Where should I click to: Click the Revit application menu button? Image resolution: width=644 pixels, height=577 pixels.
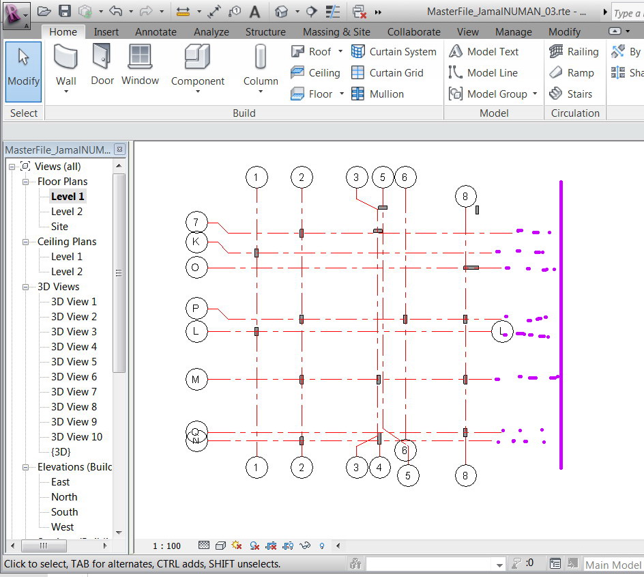(x=16, y=15)
